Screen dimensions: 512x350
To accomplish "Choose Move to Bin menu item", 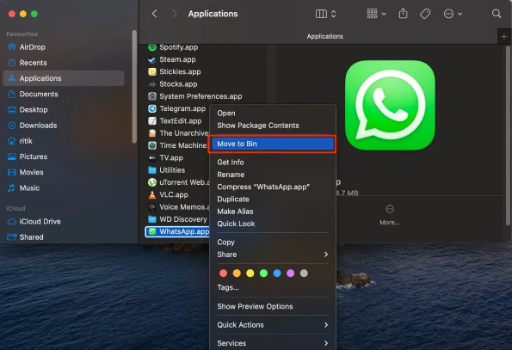I will pyautogui.click(x=273, y=144).
